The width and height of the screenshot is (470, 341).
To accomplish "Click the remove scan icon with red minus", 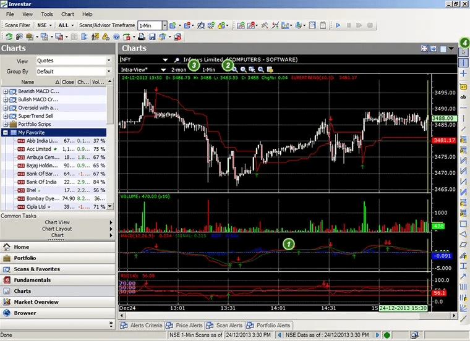I will (x=187, y=25).
